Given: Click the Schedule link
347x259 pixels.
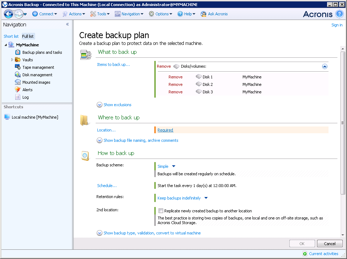Looking at the screenshot, I should point(107,186).
